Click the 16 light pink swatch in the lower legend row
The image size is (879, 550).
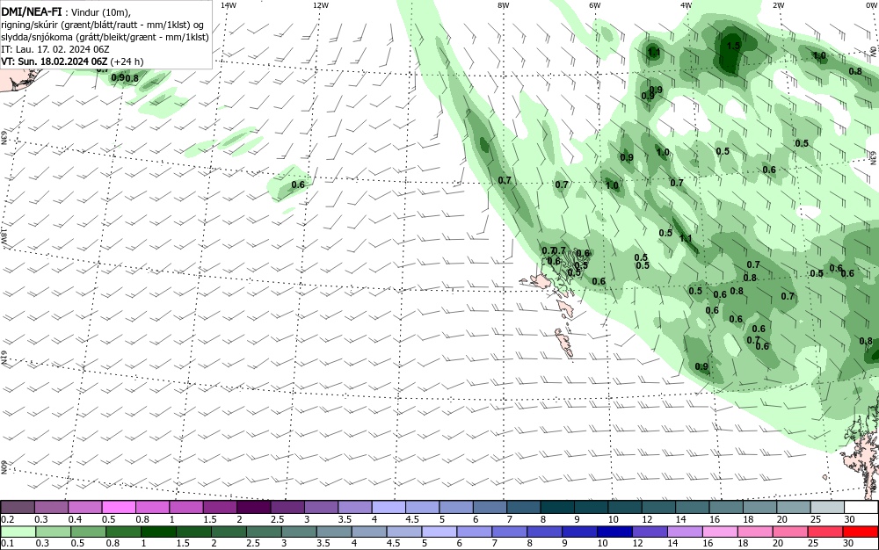(720, 532)
